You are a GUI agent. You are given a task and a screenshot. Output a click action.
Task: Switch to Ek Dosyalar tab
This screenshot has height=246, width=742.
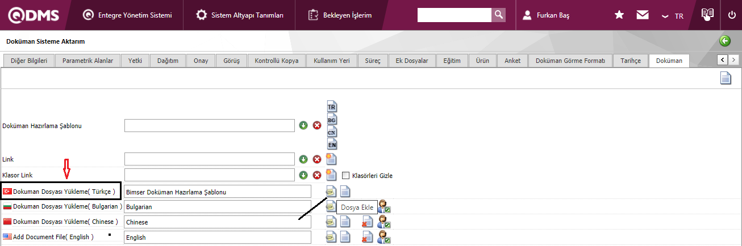click(412, 61)
